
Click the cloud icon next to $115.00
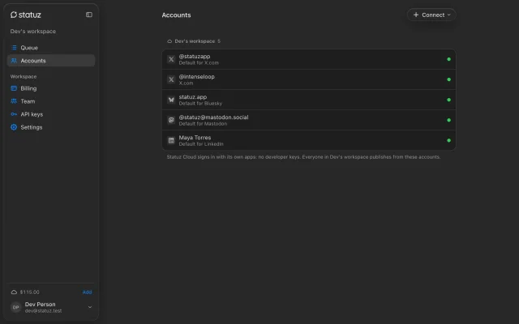(x=14, y=292)
